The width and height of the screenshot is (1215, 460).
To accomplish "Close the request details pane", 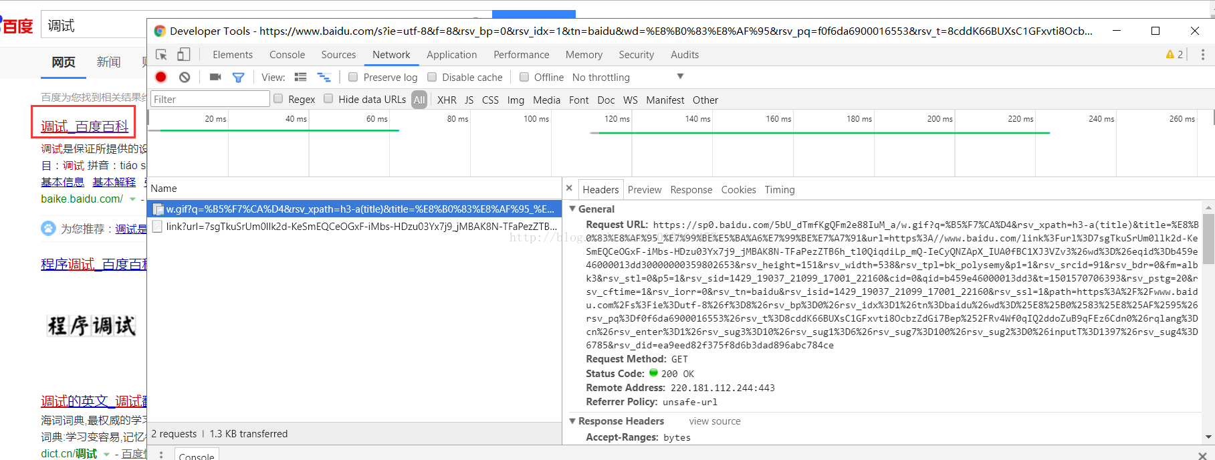I will click(x=569, y=189).
